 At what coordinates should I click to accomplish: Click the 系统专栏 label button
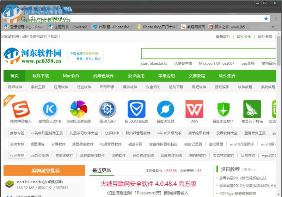tap(17, 144)
